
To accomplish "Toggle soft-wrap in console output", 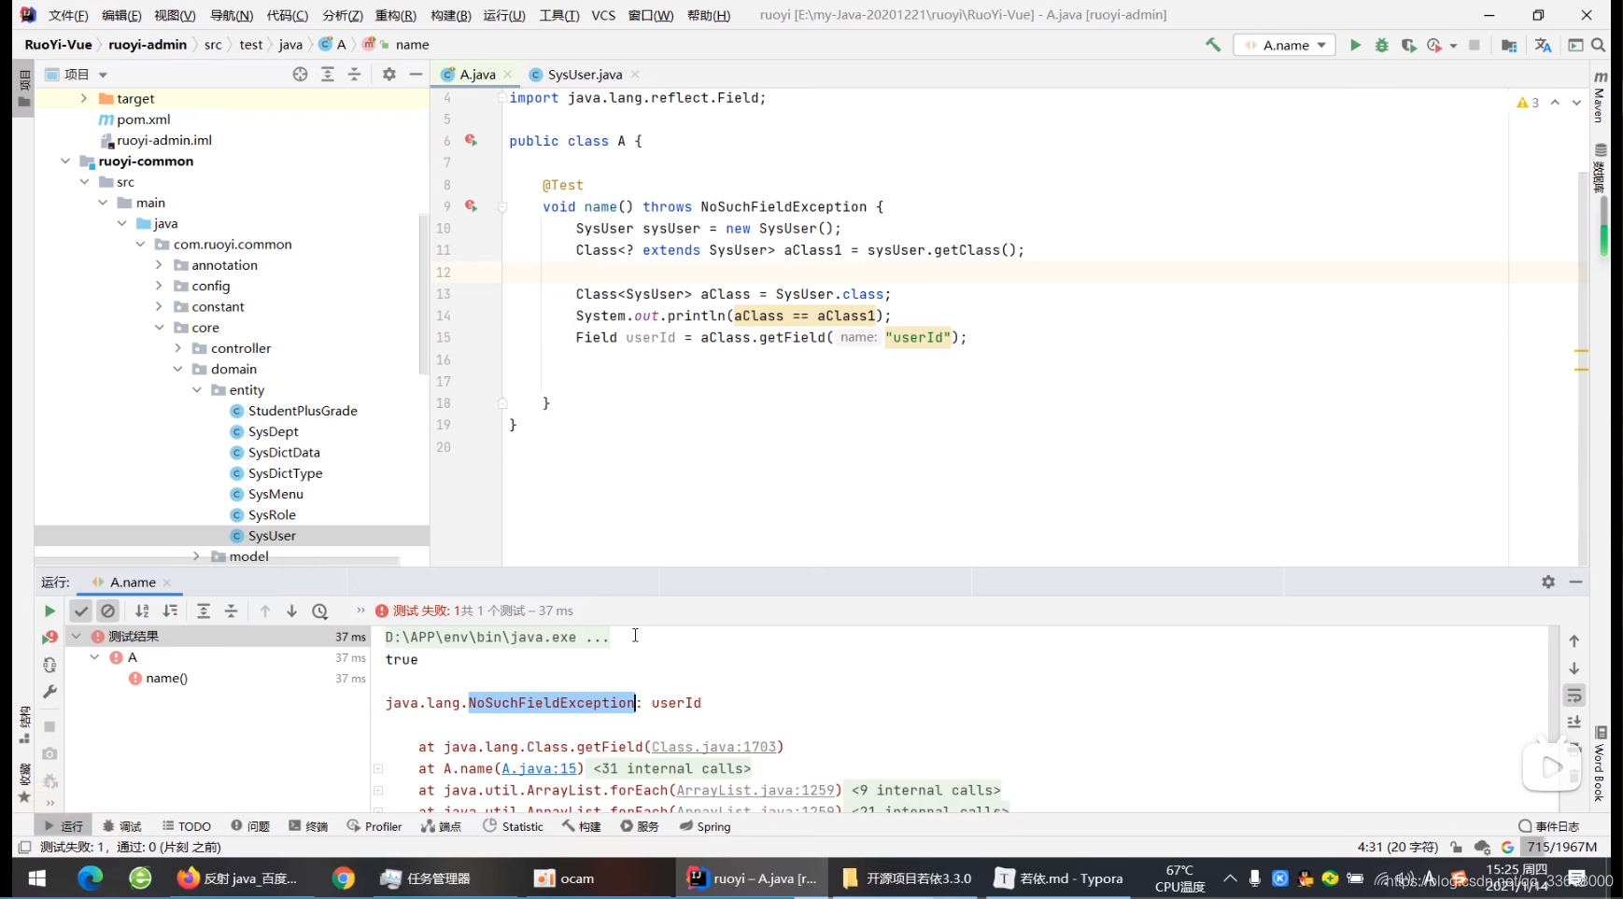I will pos(1574,695).
